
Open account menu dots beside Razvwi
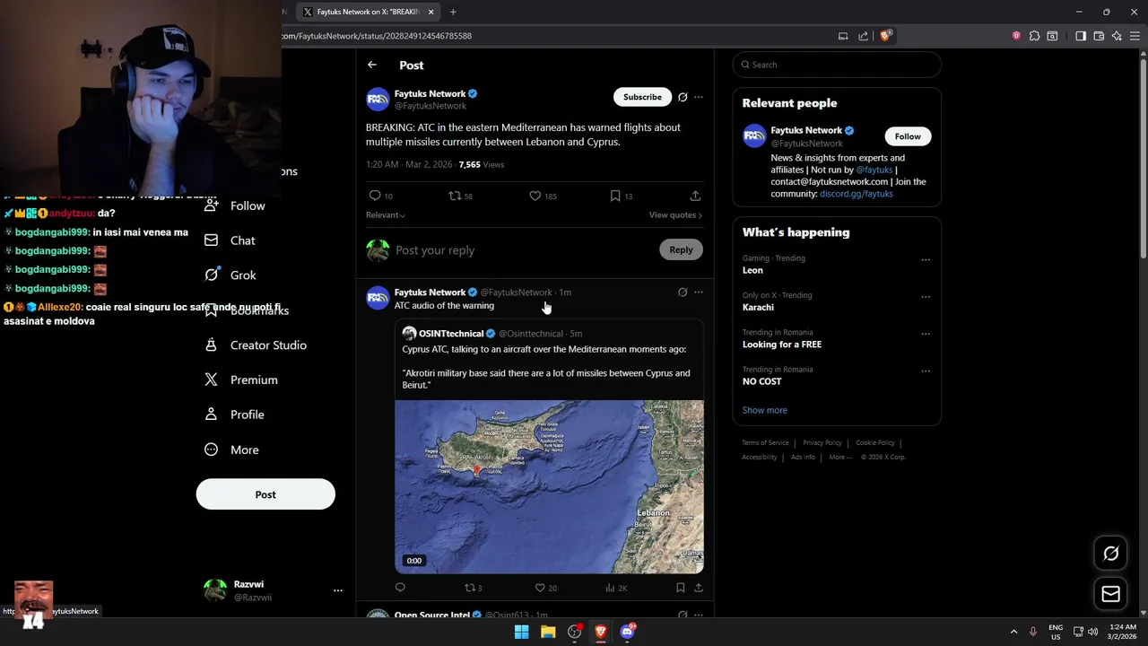tap(337, 590)
